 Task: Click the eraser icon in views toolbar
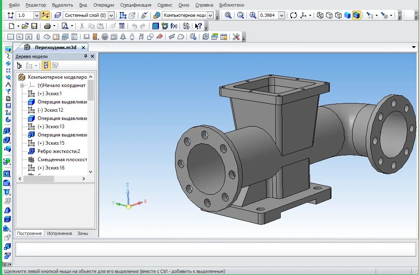point(159,37)
